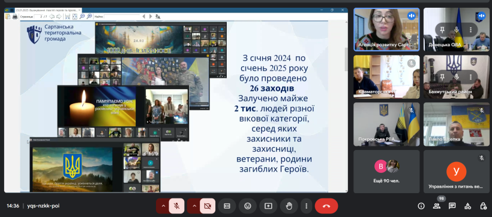Viewport: 492px width, 217px height.
Task: Open the activities shapes icon
Action: point(467,206)
